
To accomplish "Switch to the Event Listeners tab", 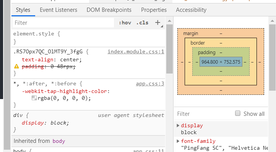I will tap(58, 10).
